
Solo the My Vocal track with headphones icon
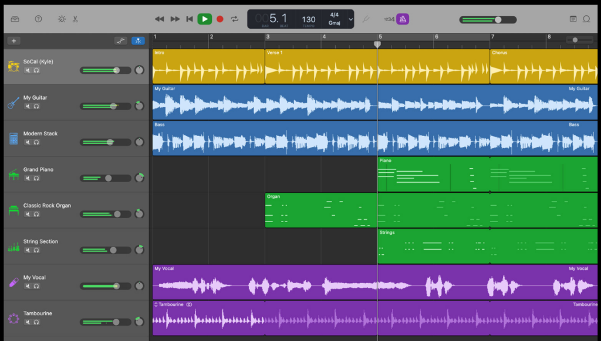[36, 287]
